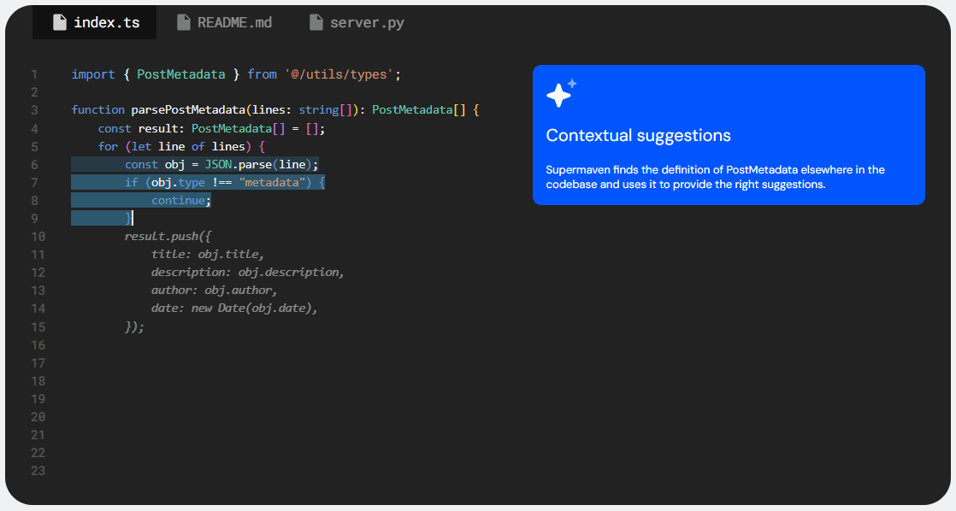Click the sparkle icon in the blue card
956x511 pixels.
click(561, 93)
